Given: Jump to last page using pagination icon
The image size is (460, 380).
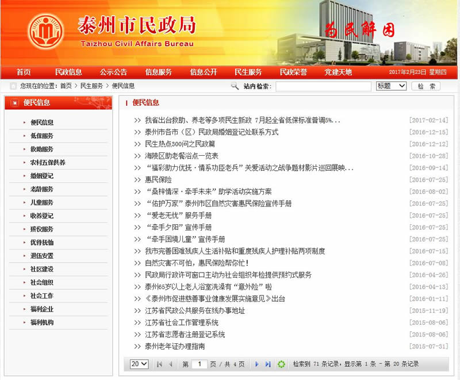Looking at the screenshot, I should tap(269, 364).
